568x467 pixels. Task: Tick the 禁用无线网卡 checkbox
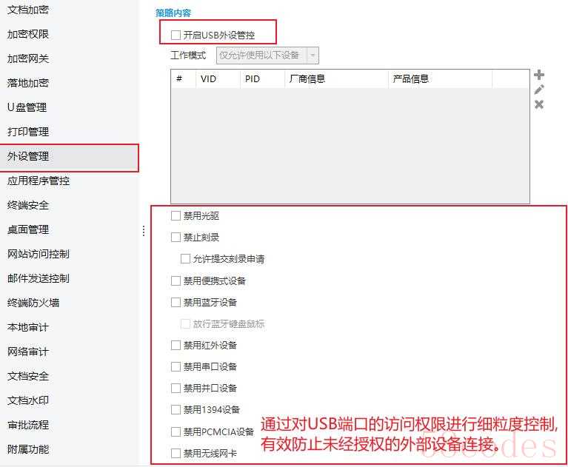click(x=176, y=453)
